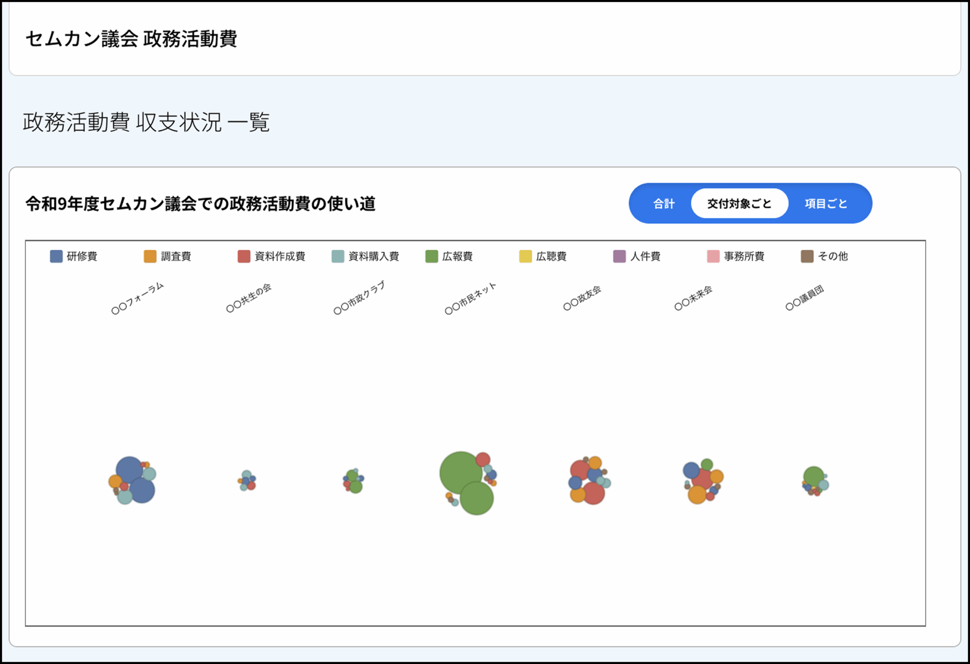
Task: Click the largest green bubble in 〇〇市民ネット
Action: pos(460,472)
